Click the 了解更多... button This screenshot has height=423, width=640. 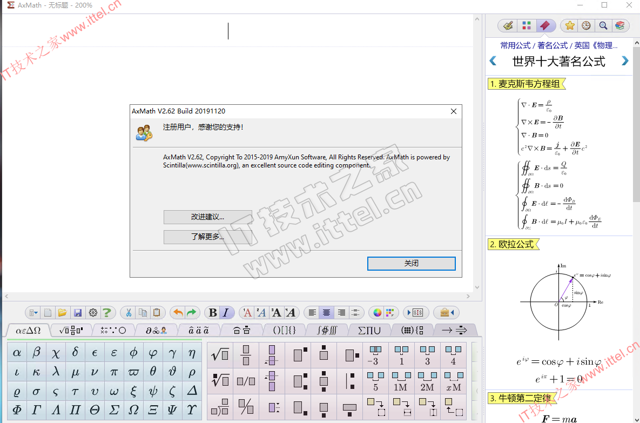(208, 237)
